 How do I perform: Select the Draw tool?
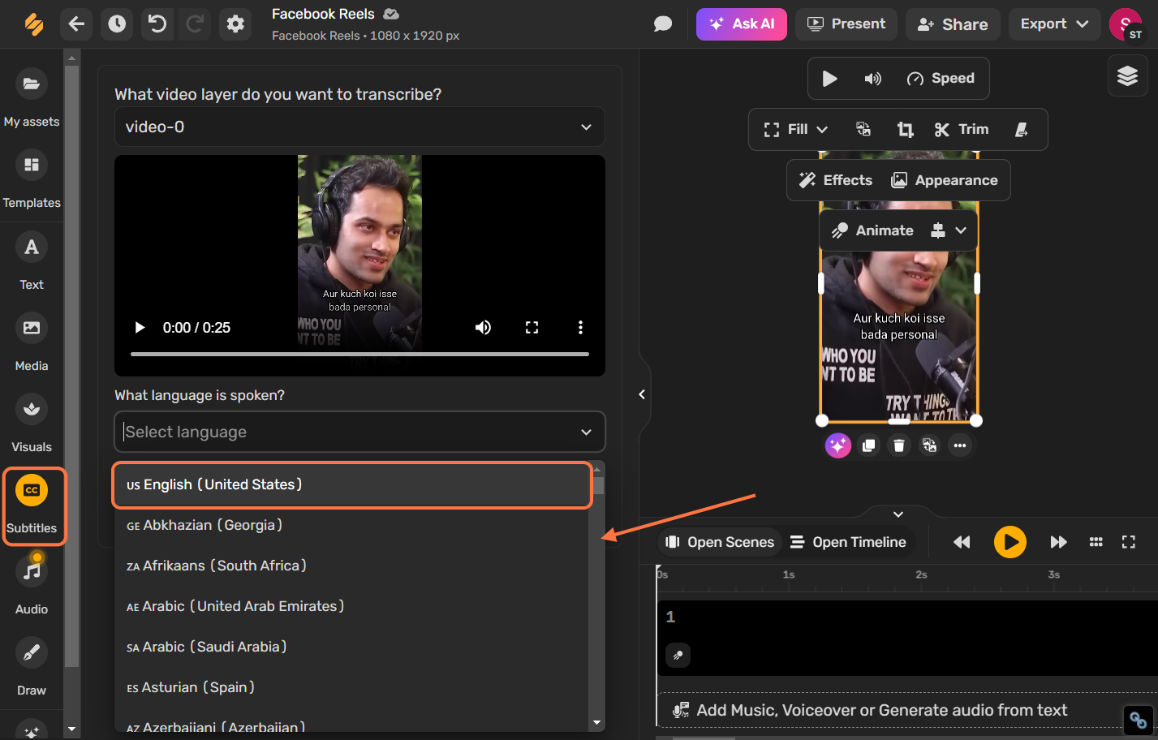[x=32, y=667]
